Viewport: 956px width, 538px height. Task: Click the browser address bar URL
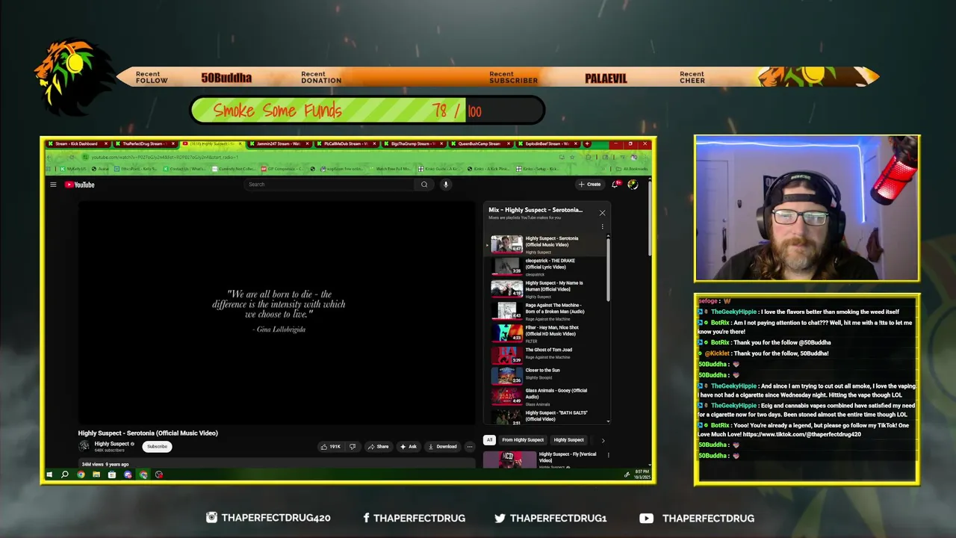(x=164, y=157)
